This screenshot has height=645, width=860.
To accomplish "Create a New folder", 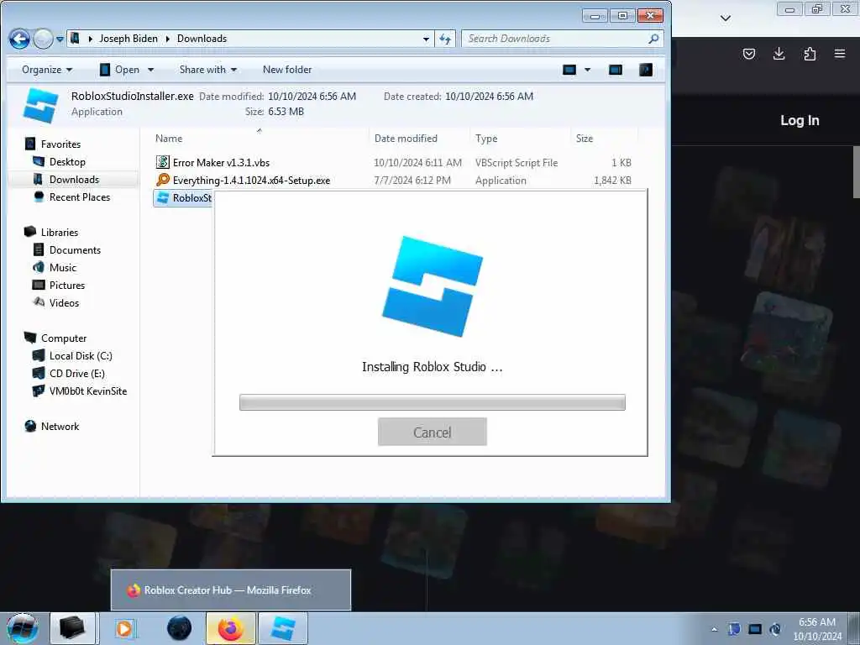I will click(x=287, y=70).
